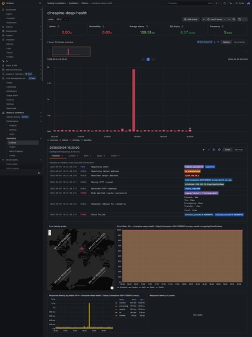Open Entity graph page

pyautogui.click(x=12, y=164)
